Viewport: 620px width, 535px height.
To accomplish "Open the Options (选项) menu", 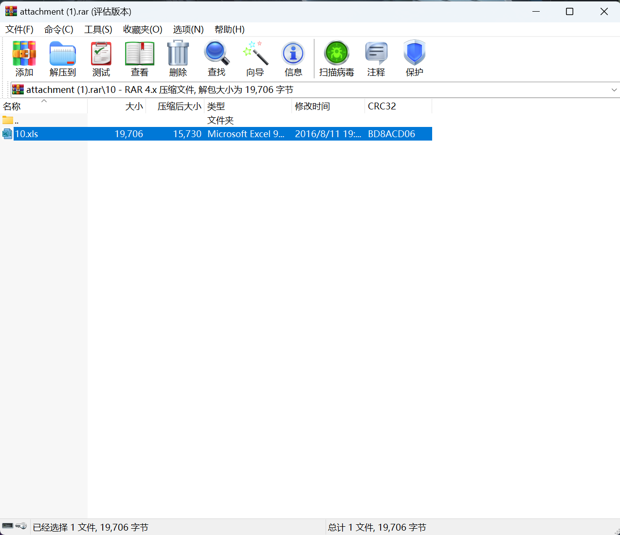I will click(x=188, y=30).
